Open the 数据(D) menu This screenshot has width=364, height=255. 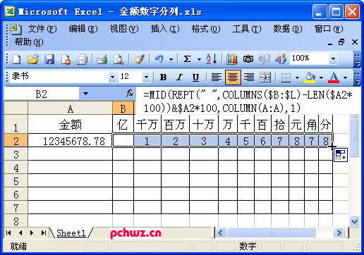click(287, 29)
